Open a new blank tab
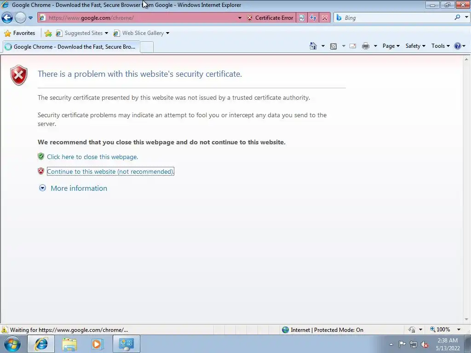This screenshot has width=471, height=353. tap(147, 47)
